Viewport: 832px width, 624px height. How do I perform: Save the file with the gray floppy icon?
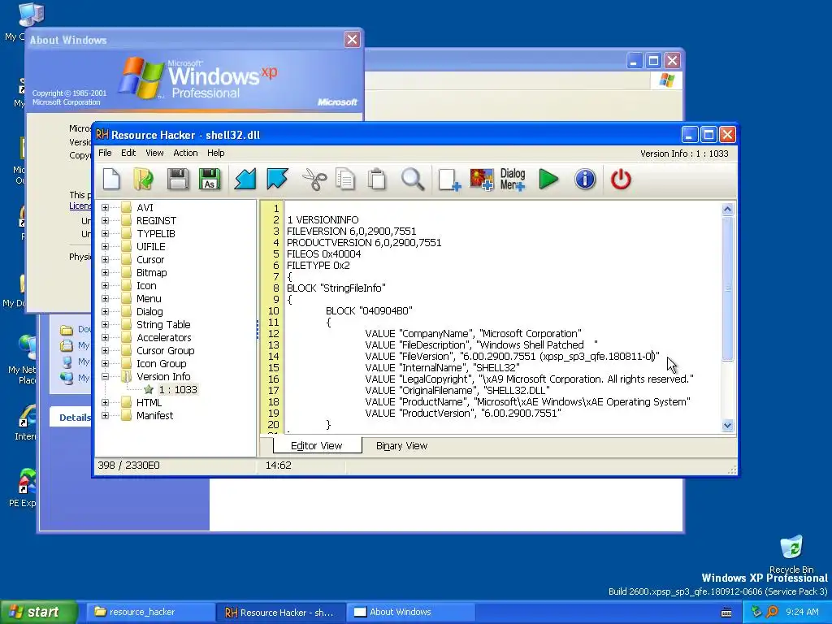point(177,179)
